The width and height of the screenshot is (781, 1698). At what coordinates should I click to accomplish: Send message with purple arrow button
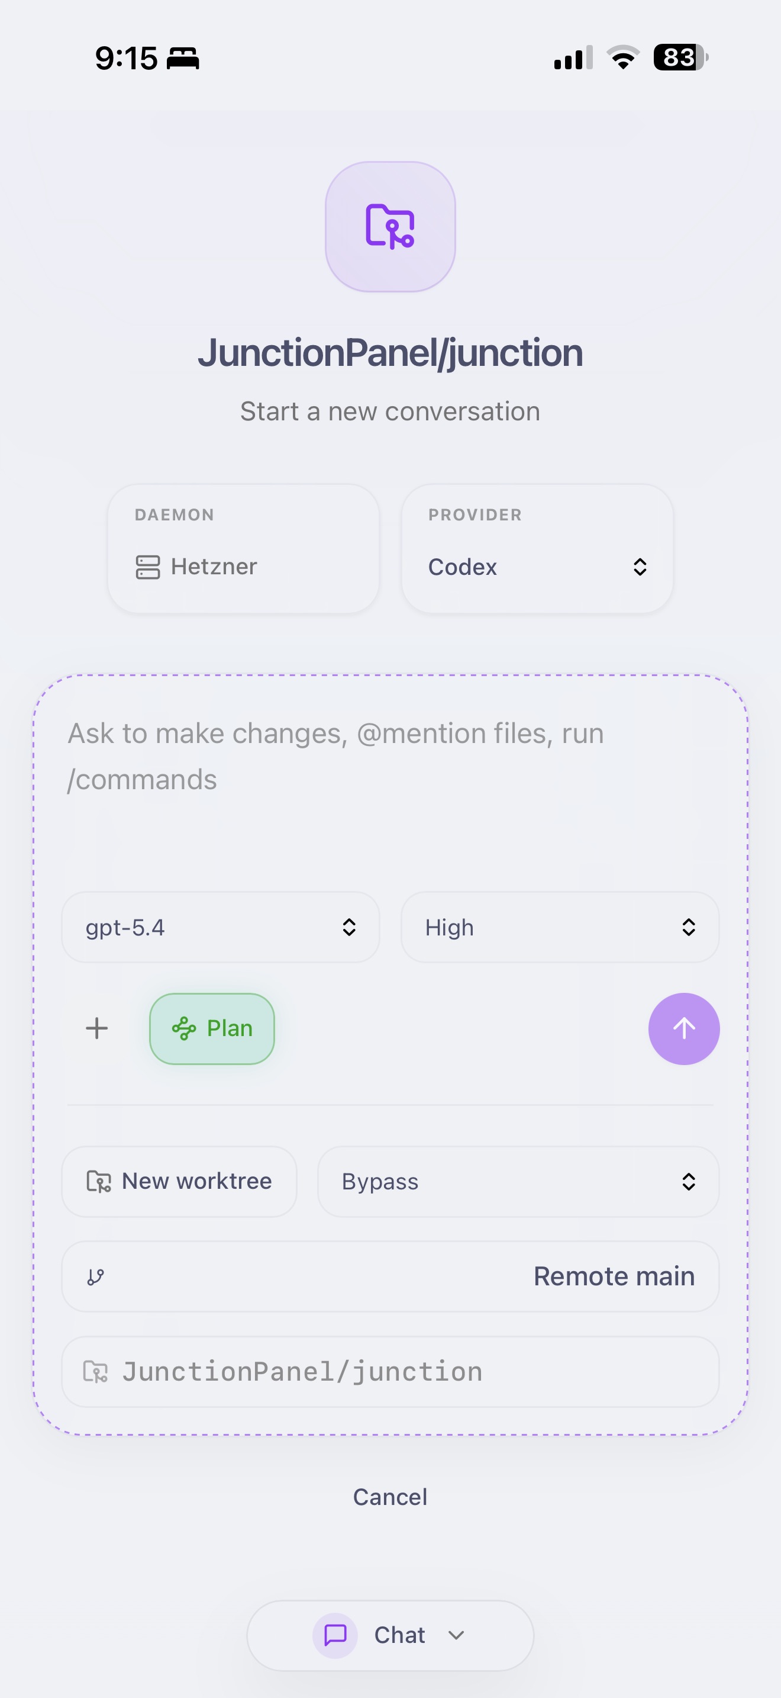tap(683, 1028)
